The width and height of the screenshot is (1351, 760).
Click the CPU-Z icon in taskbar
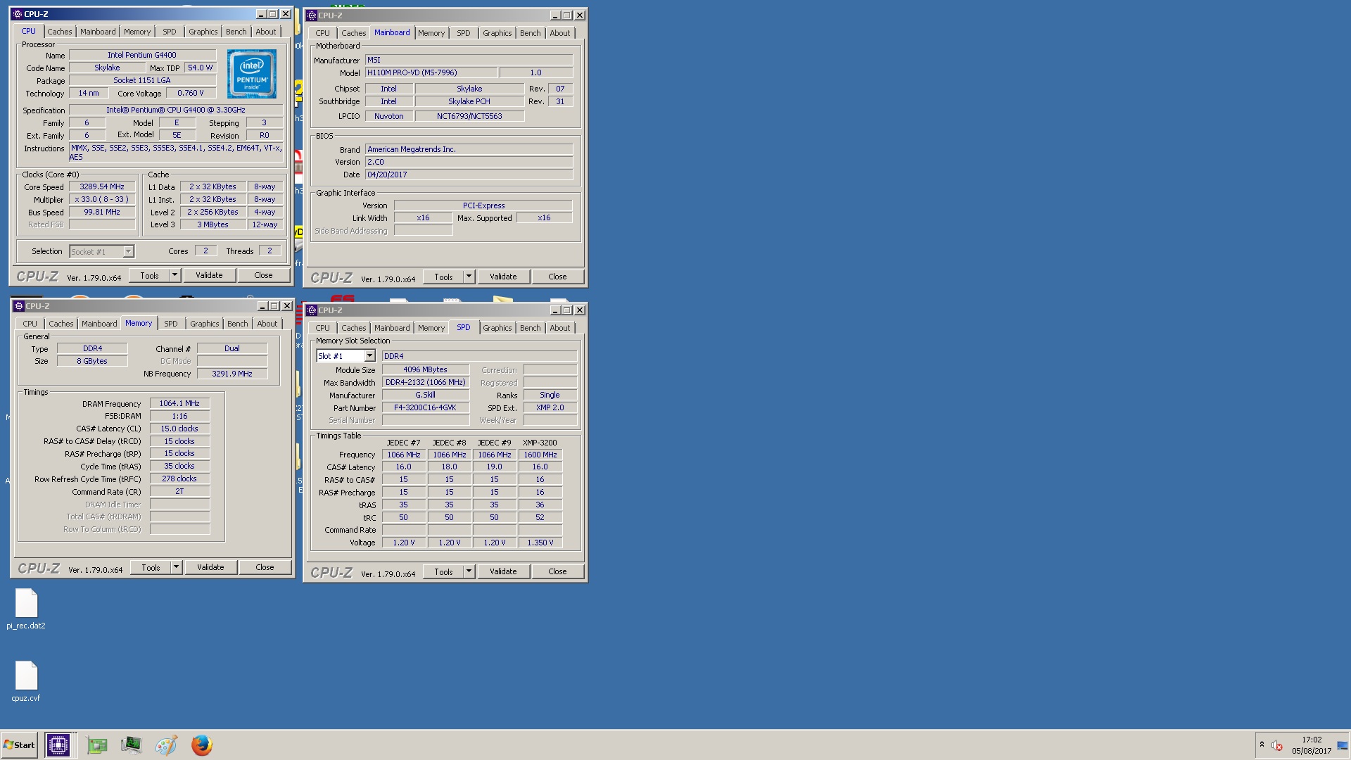pos(58,745)
